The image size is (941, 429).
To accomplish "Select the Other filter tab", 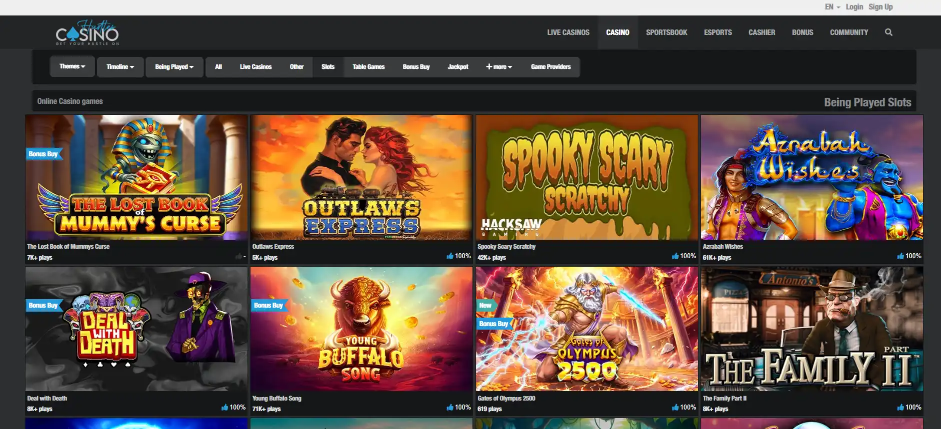I will click(x=296, y=66).
